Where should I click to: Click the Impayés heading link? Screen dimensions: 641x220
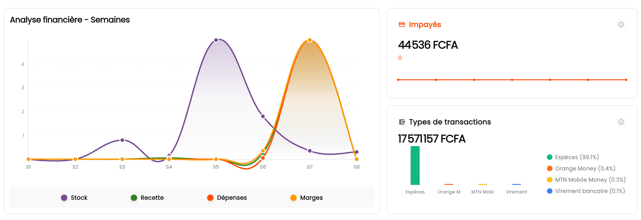[x=425, y=25]
